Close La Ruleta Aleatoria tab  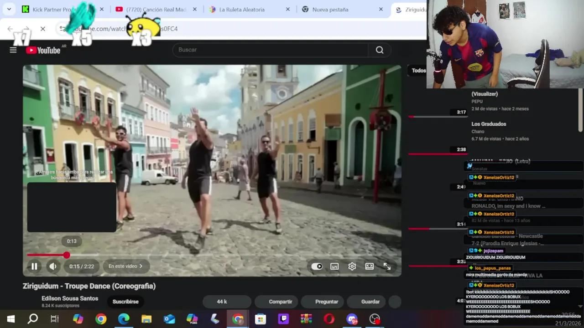click(288, 9)
